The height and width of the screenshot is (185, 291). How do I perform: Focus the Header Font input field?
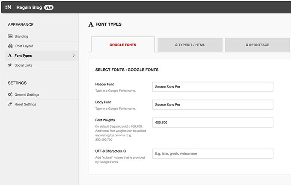[x=213, y=87]
